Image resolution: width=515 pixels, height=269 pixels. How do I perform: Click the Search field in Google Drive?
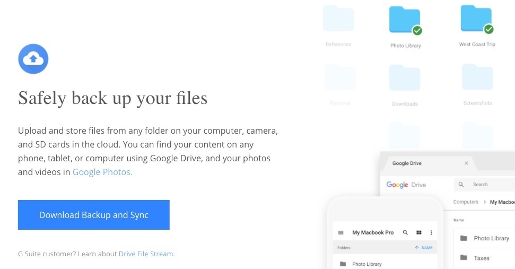coord(484,185)
